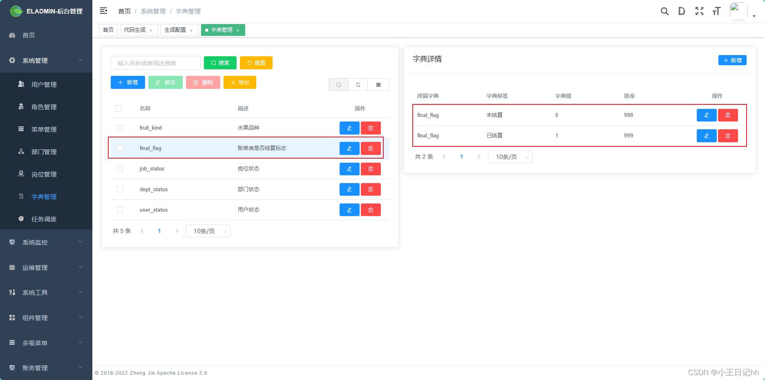Image resolution: width=765 pixels, height=380 pixels.
Task: Click the 首页 breadcrumb link
Action: tap(124, 11)
